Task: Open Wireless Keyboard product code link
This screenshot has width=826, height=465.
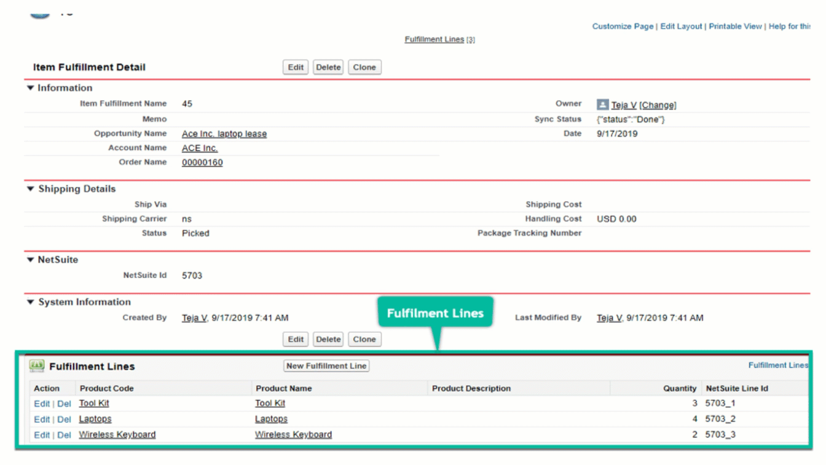Action: (117, 435)
